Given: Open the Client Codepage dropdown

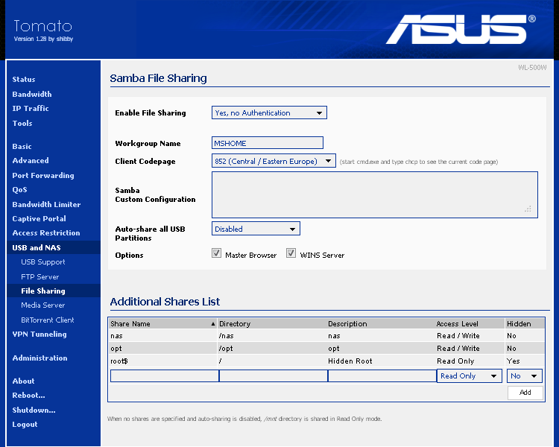Looking at the screenshot, I should tap(274, 161).
